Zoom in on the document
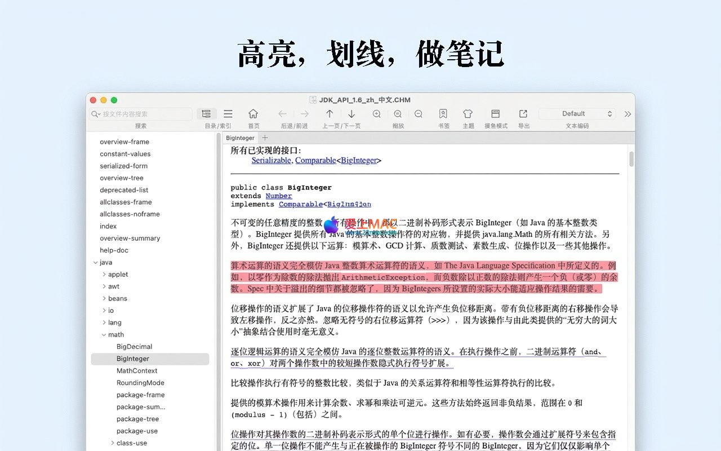Image resolution: width=721 pixels, height=451 pixels. 377,114
